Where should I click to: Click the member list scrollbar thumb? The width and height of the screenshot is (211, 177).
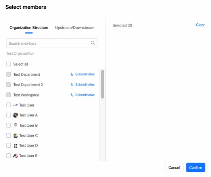[103, 84]
